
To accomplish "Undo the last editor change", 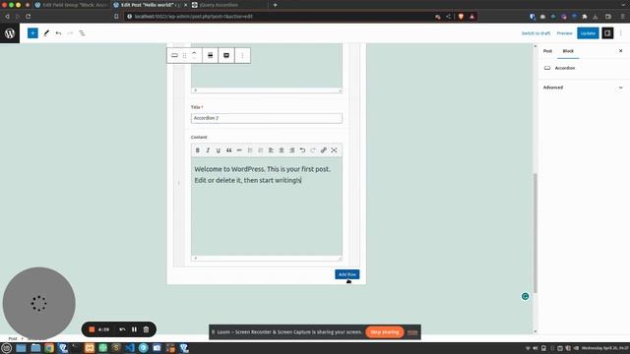I will click(58, 33).
